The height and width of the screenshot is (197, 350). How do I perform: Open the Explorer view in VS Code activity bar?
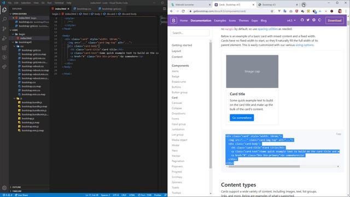[x=4, y=10]
